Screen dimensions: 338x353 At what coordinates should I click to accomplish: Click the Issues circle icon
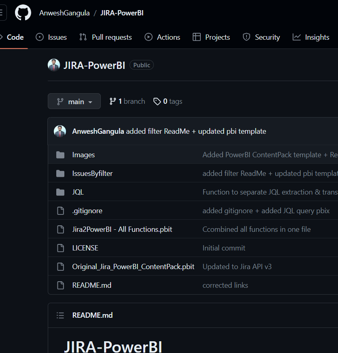[40, 37]
